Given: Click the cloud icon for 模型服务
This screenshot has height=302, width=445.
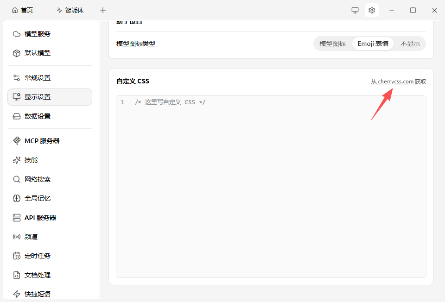Looking at the screenshot, I should (17, 34).
